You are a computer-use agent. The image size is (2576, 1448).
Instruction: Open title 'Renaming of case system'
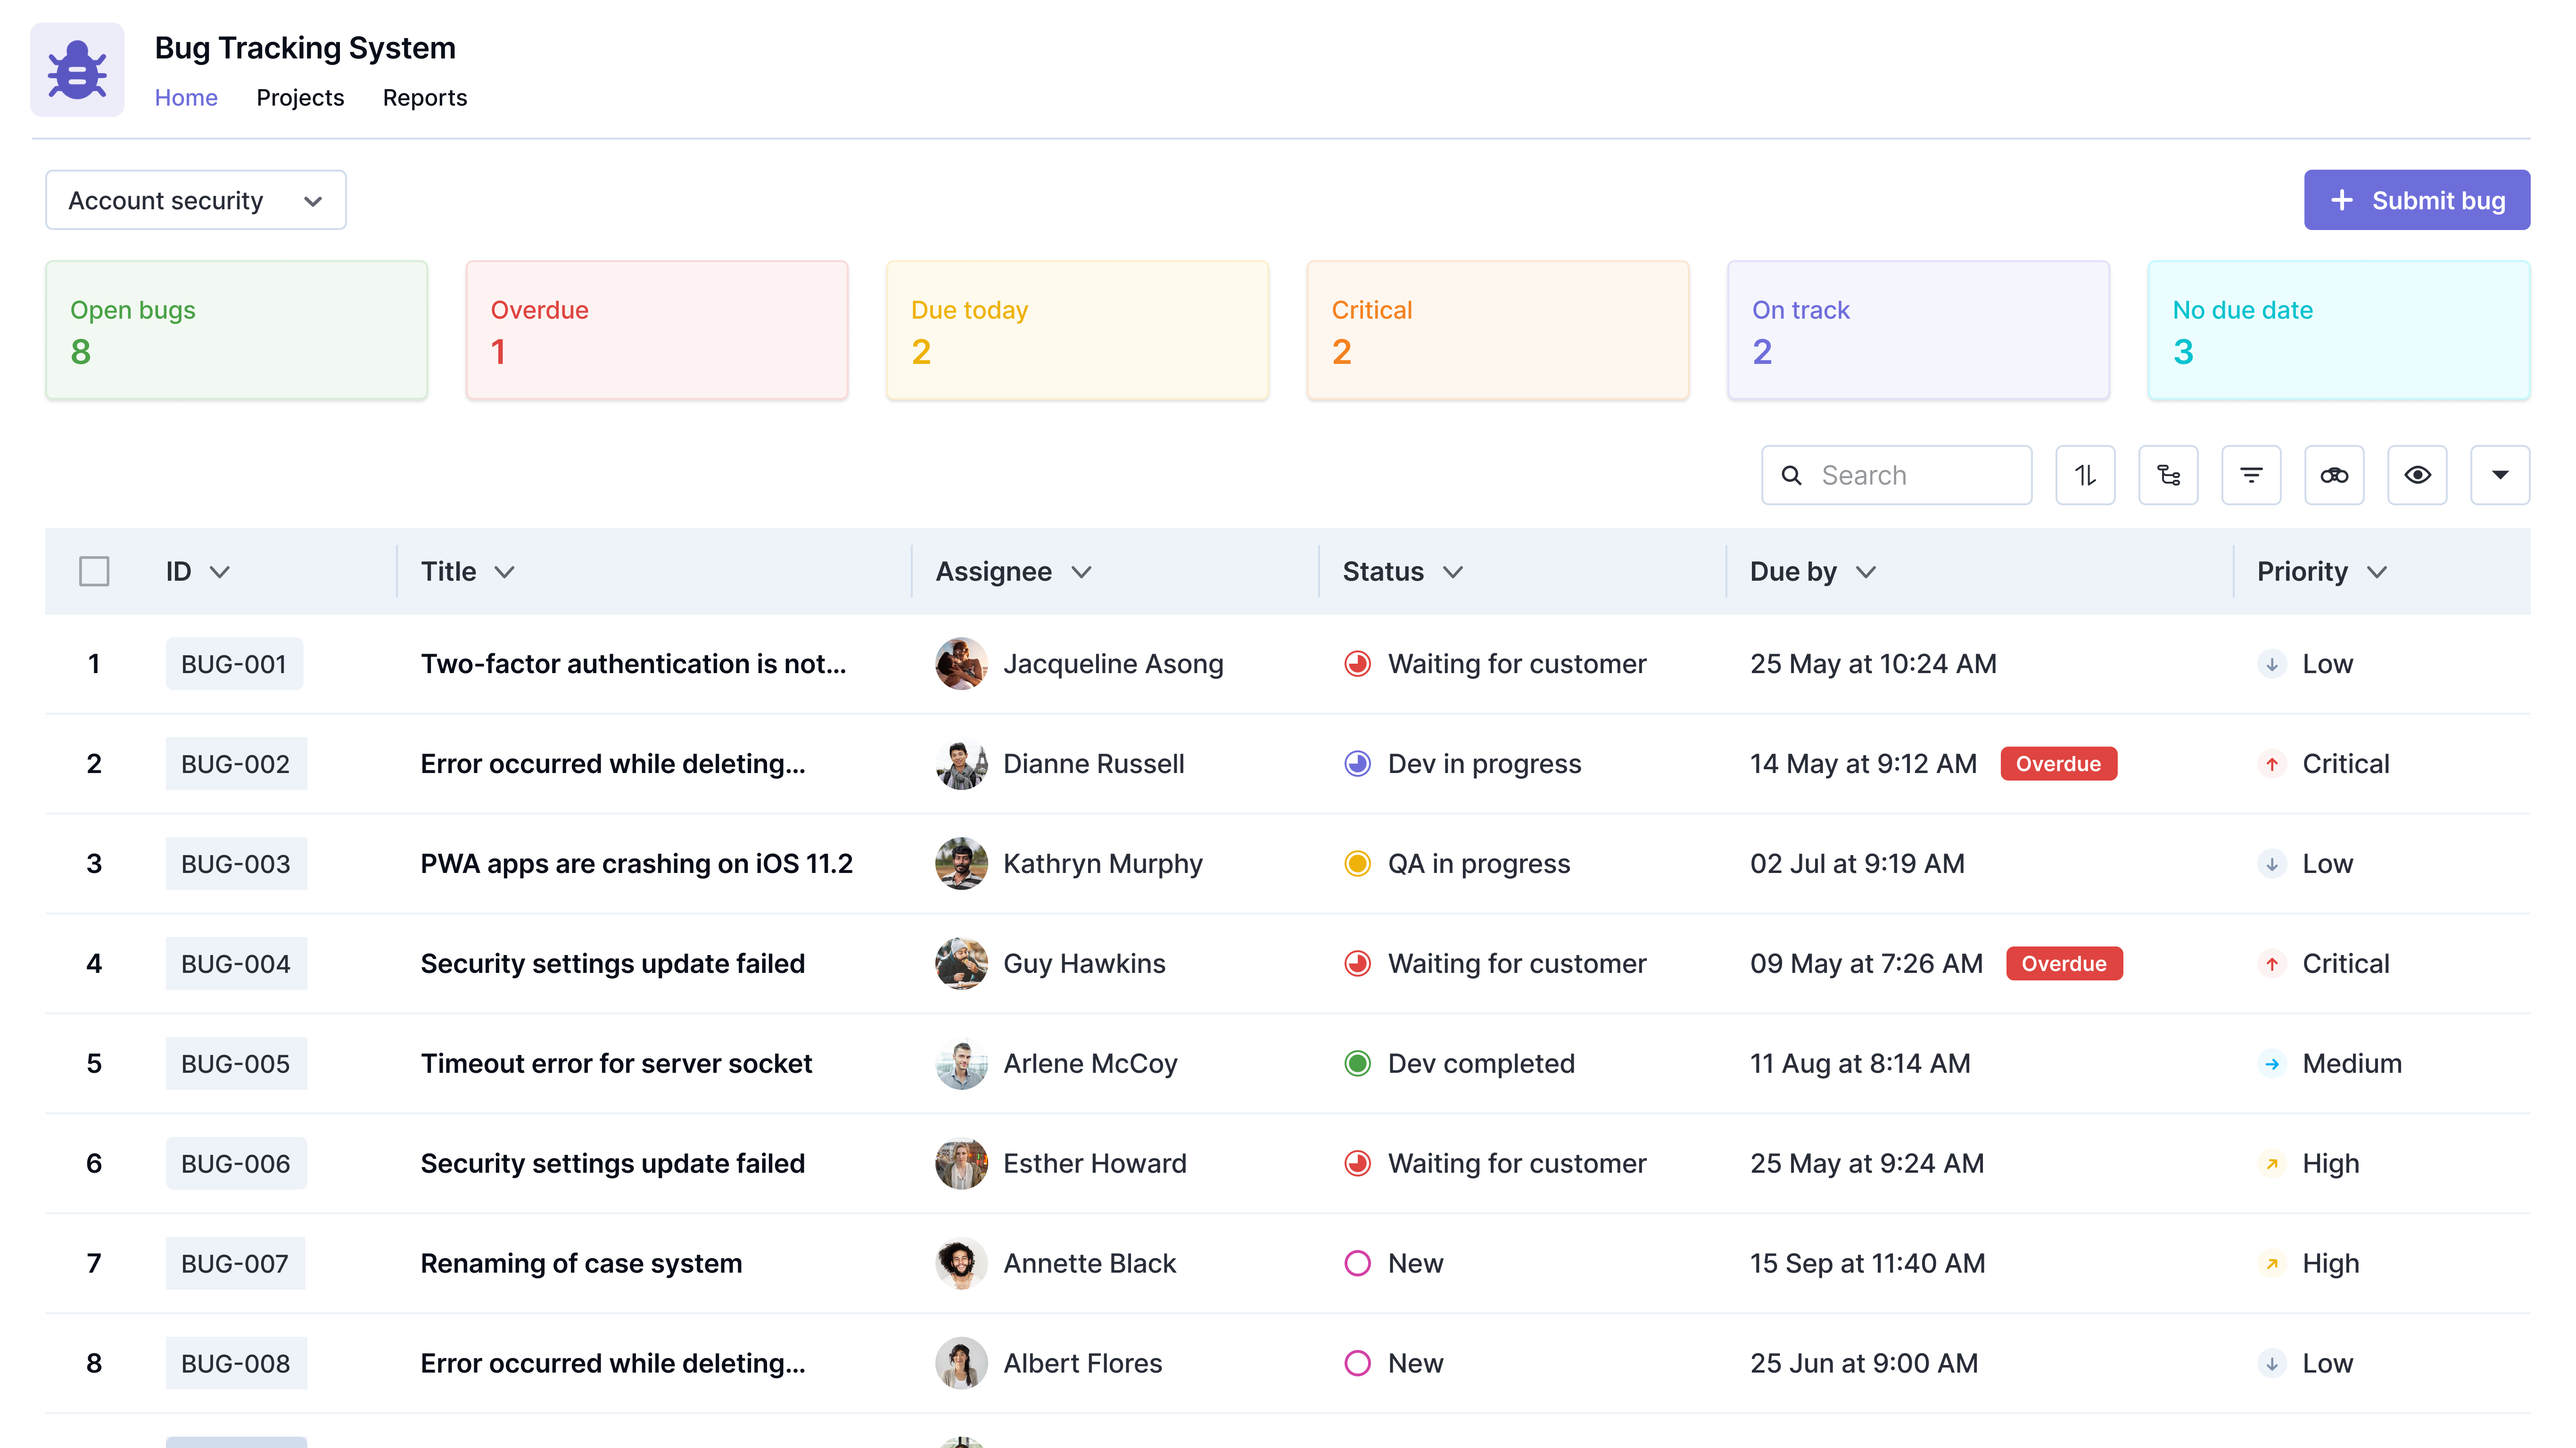[x=581, y=1264]
